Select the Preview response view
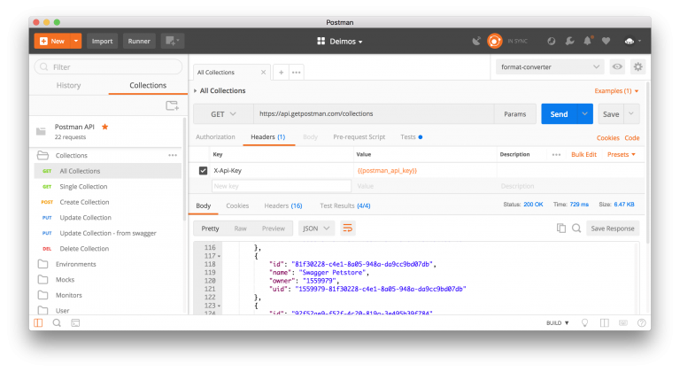This screenshot has height=372, width=680. pos(274,229)
